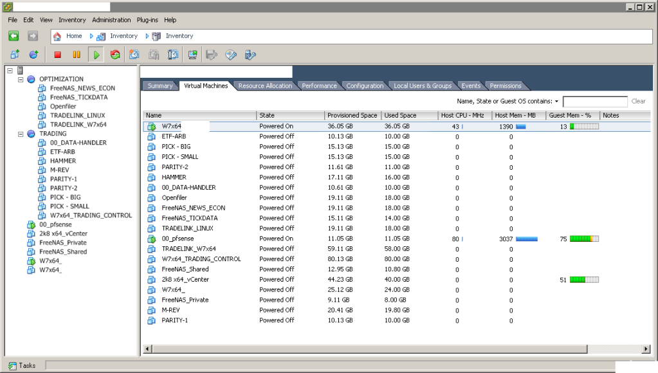658x373 pixels.
Task: Open the Snapshot Manager toolbar icon
Action: (x=173, y=55)
